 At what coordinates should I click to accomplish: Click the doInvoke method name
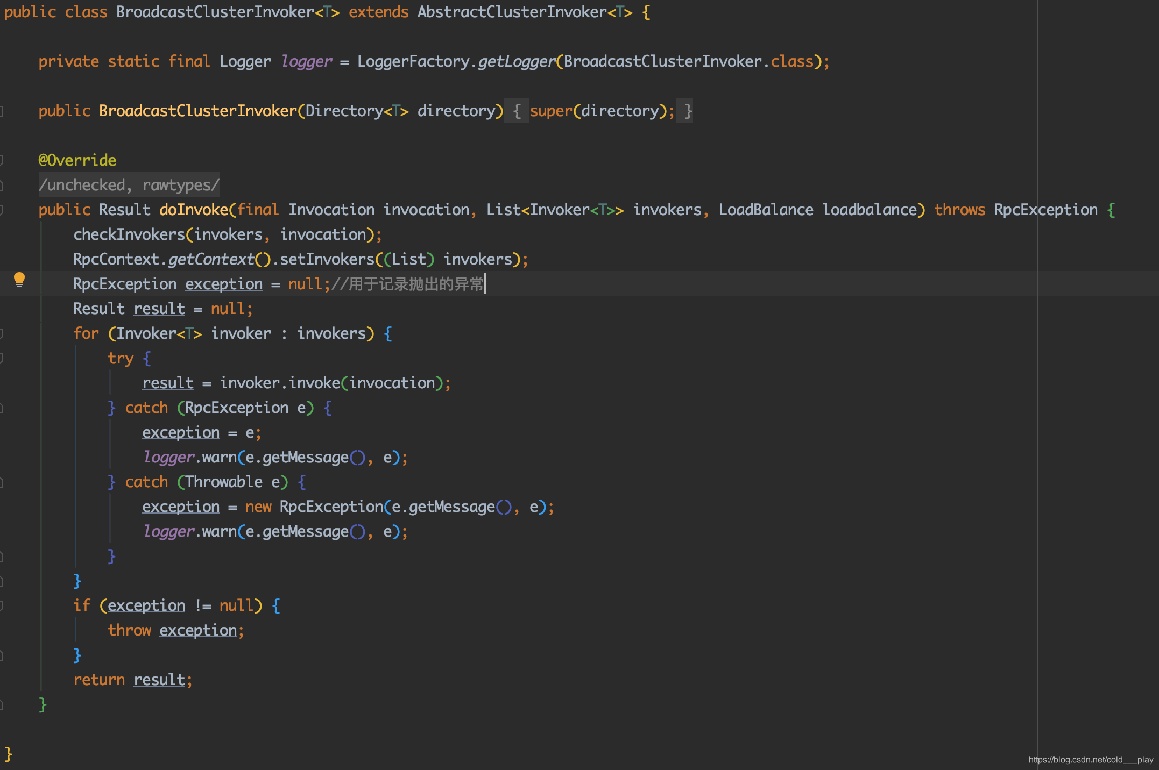pos(194,210)
